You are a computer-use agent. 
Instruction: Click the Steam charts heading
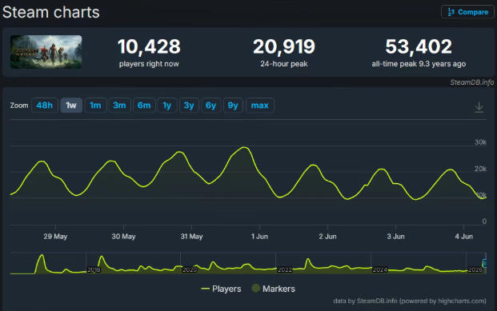[50, 12]
